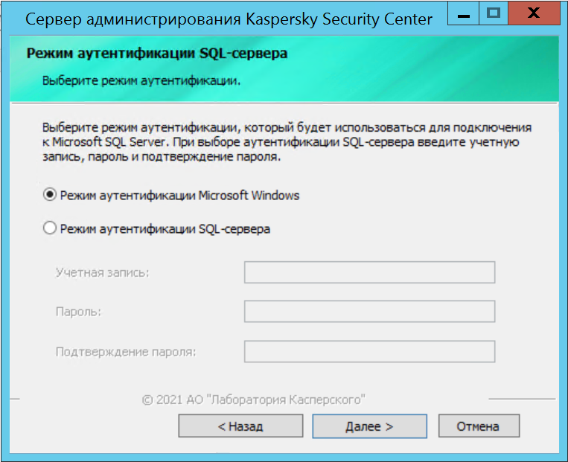This screenshot has height=462, width=568.
Task: Select Microsoft Windows authentication mode radio button
Action: 51,195
